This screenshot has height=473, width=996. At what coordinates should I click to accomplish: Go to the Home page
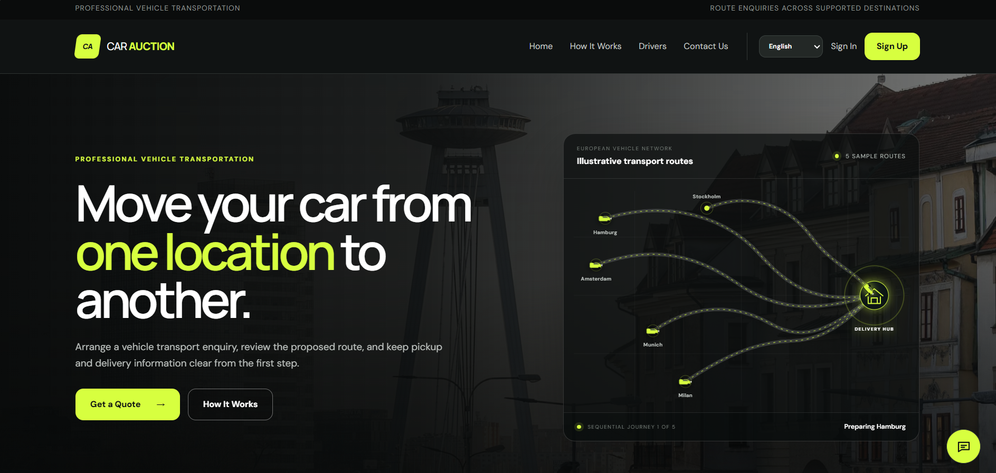[541, 46]
